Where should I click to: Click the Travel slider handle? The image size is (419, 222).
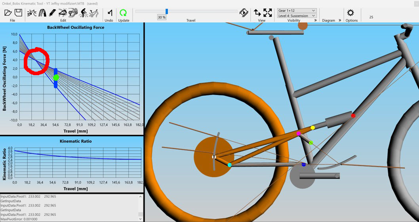click(x=167, y=11)
